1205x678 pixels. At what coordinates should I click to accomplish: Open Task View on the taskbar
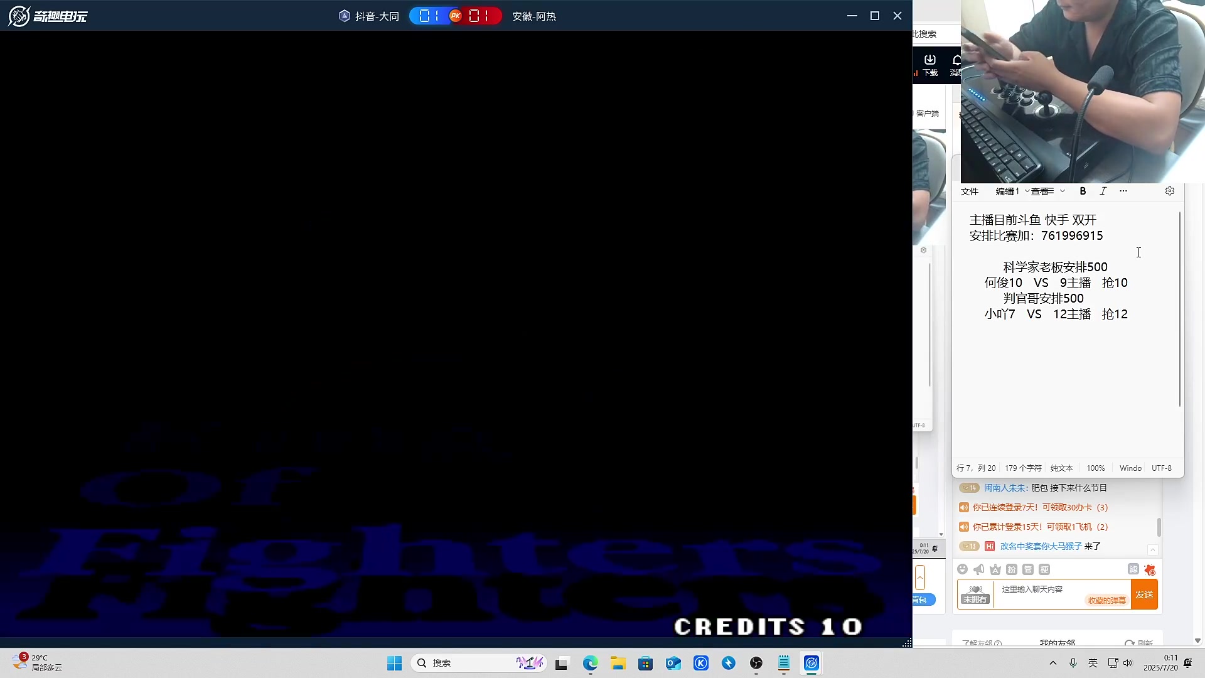point(562,663)
